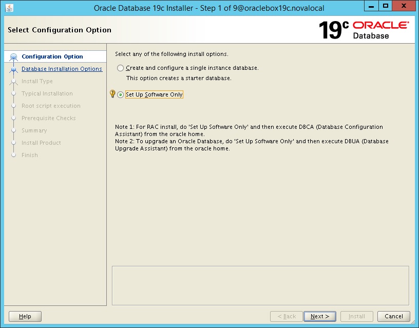Screen dimensions: 419x328
Task: Click the yellow help balloon beside Set Up Software Only
Action: pos(113,94)
